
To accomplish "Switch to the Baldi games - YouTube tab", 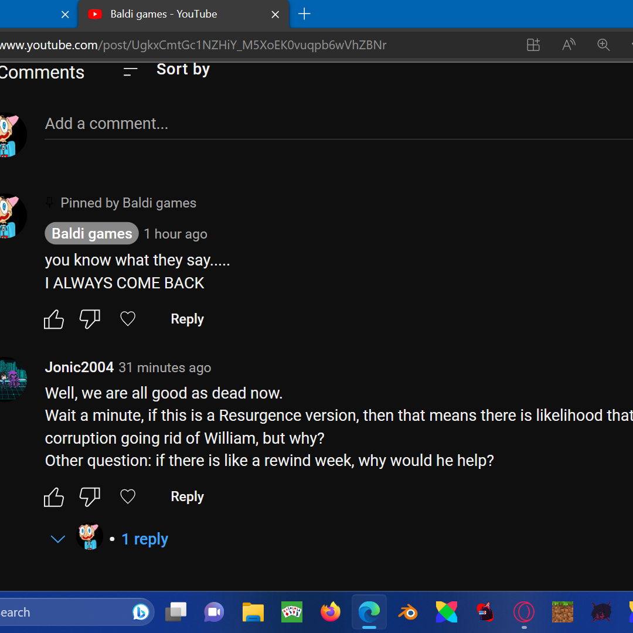I will pos(183,14).
